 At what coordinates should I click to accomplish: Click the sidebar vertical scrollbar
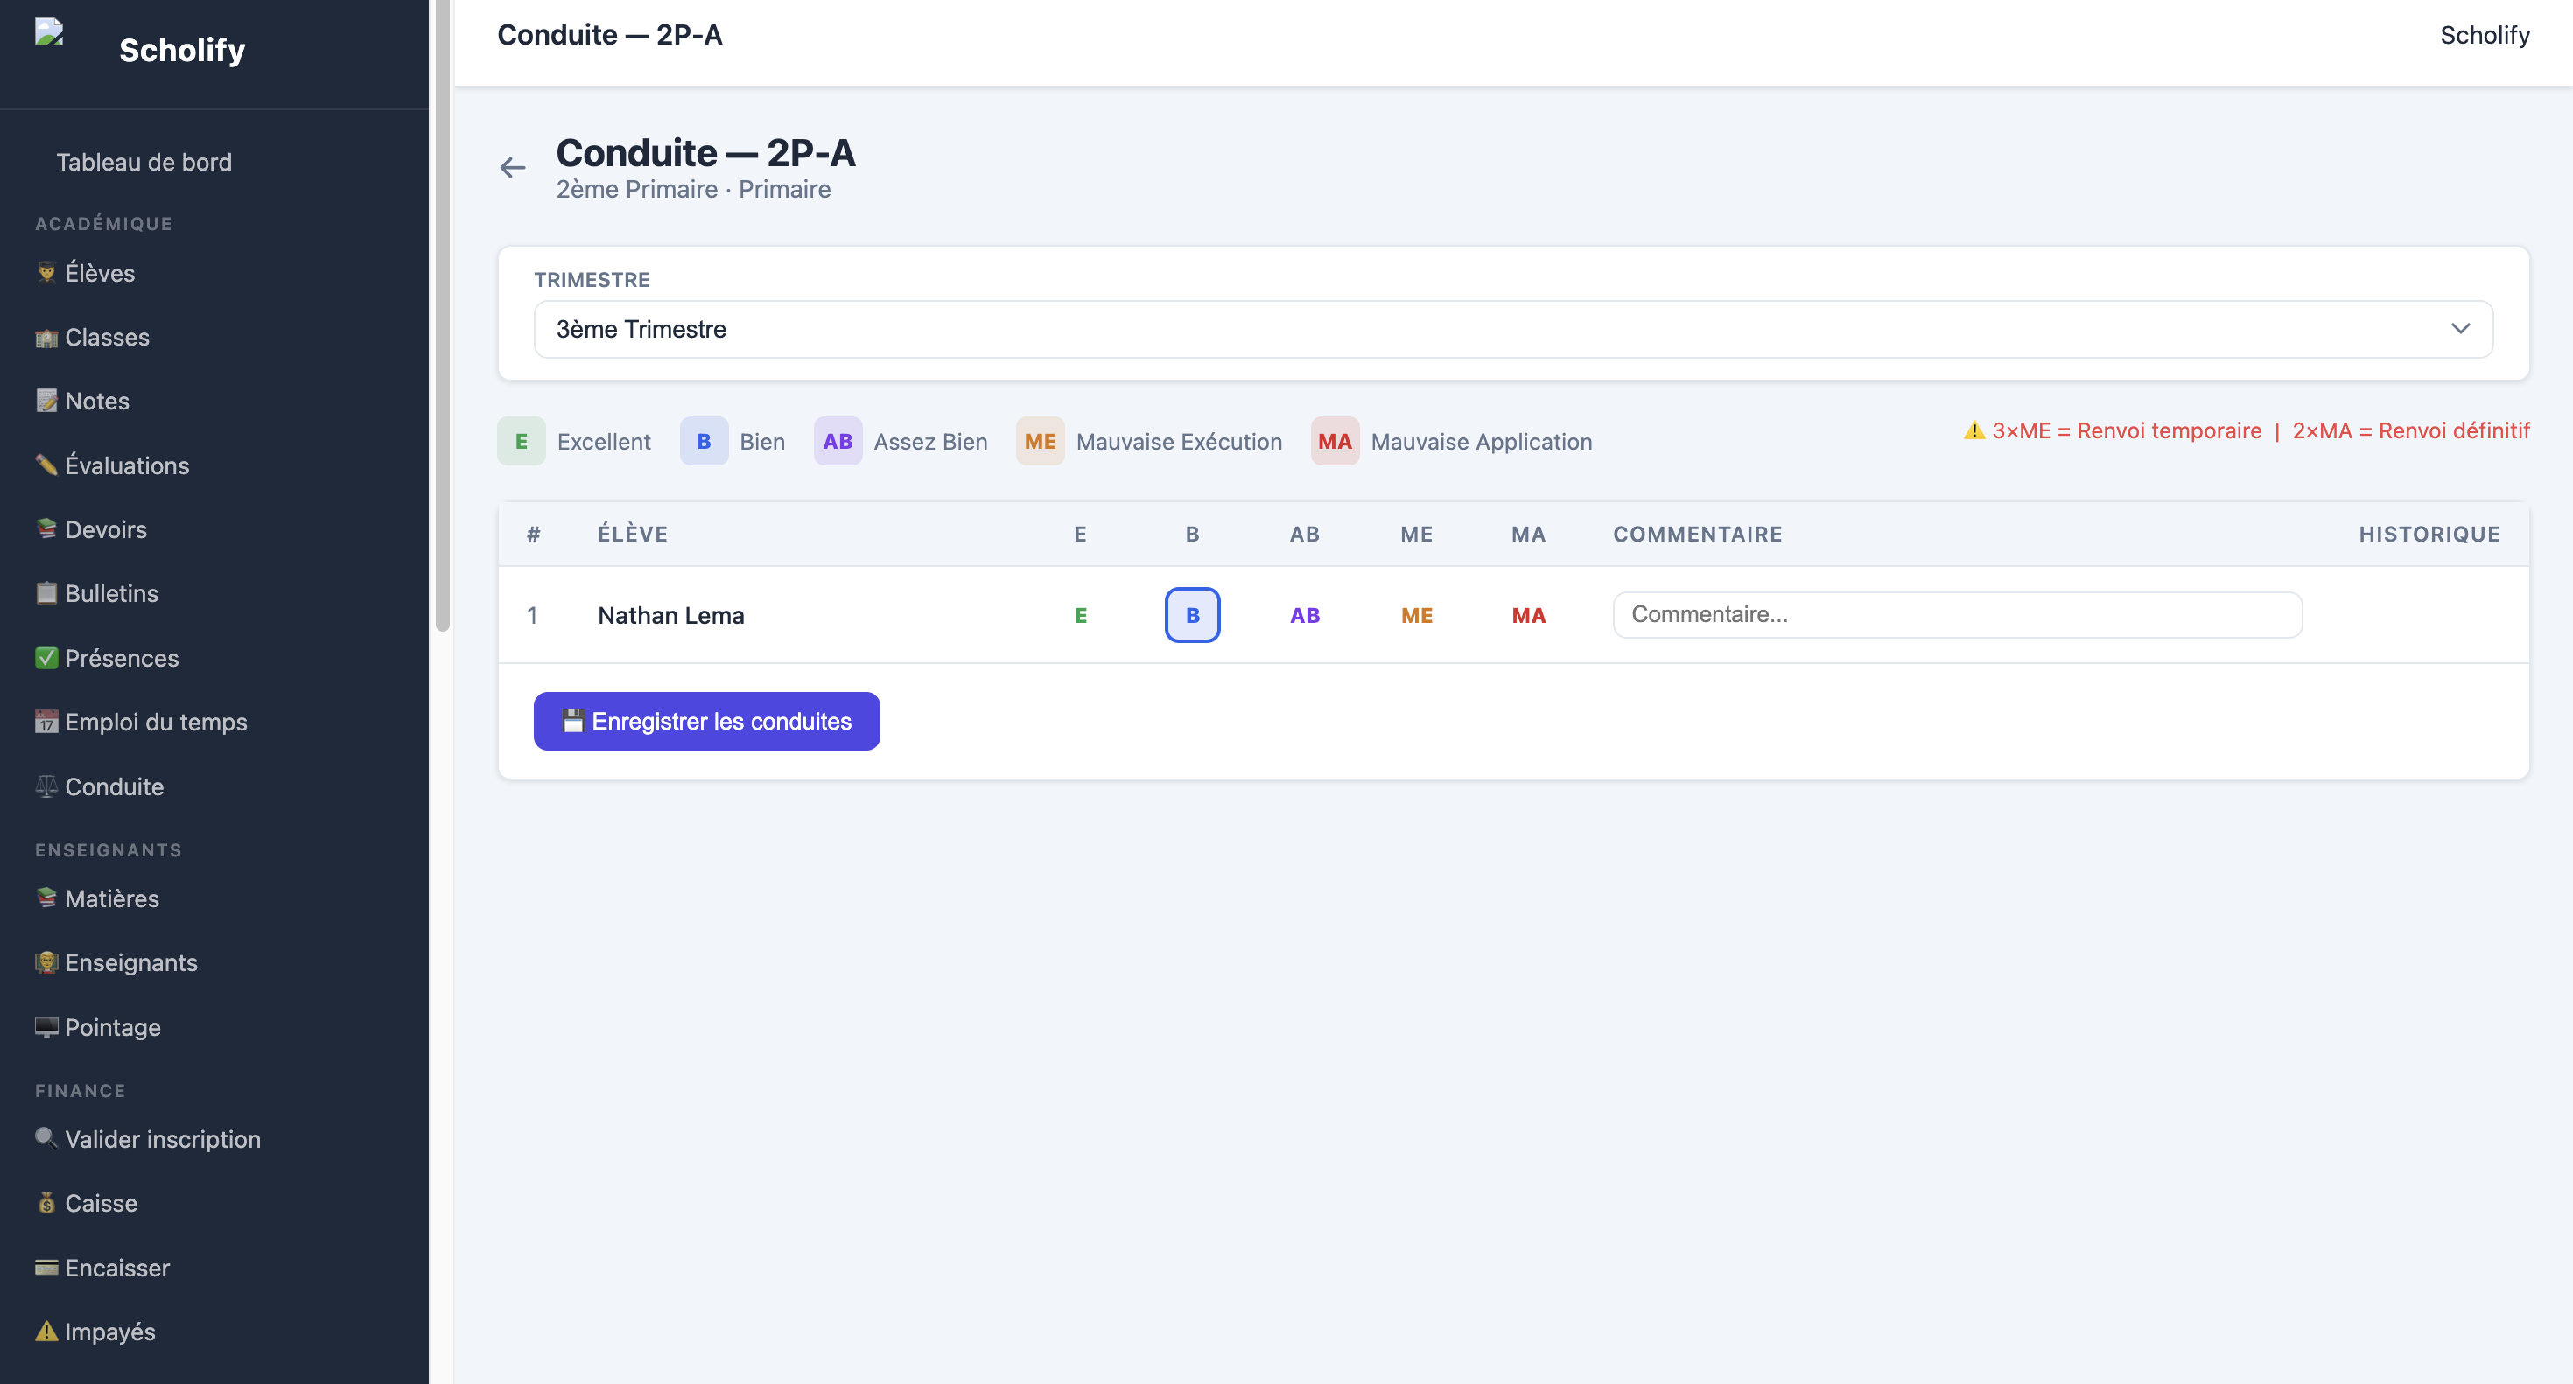pos(443,316)
